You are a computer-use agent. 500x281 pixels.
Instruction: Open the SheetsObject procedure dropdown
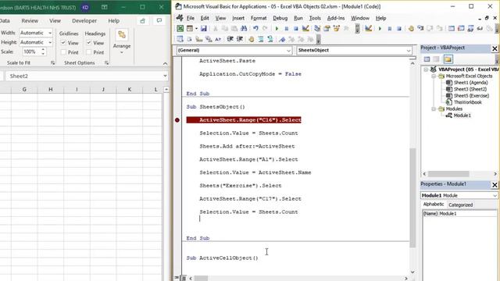pos(409,50)
